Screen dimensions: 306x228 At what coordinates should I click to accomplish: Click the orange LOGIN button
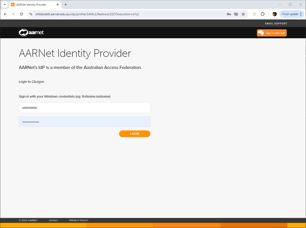[x=135, y=134]
